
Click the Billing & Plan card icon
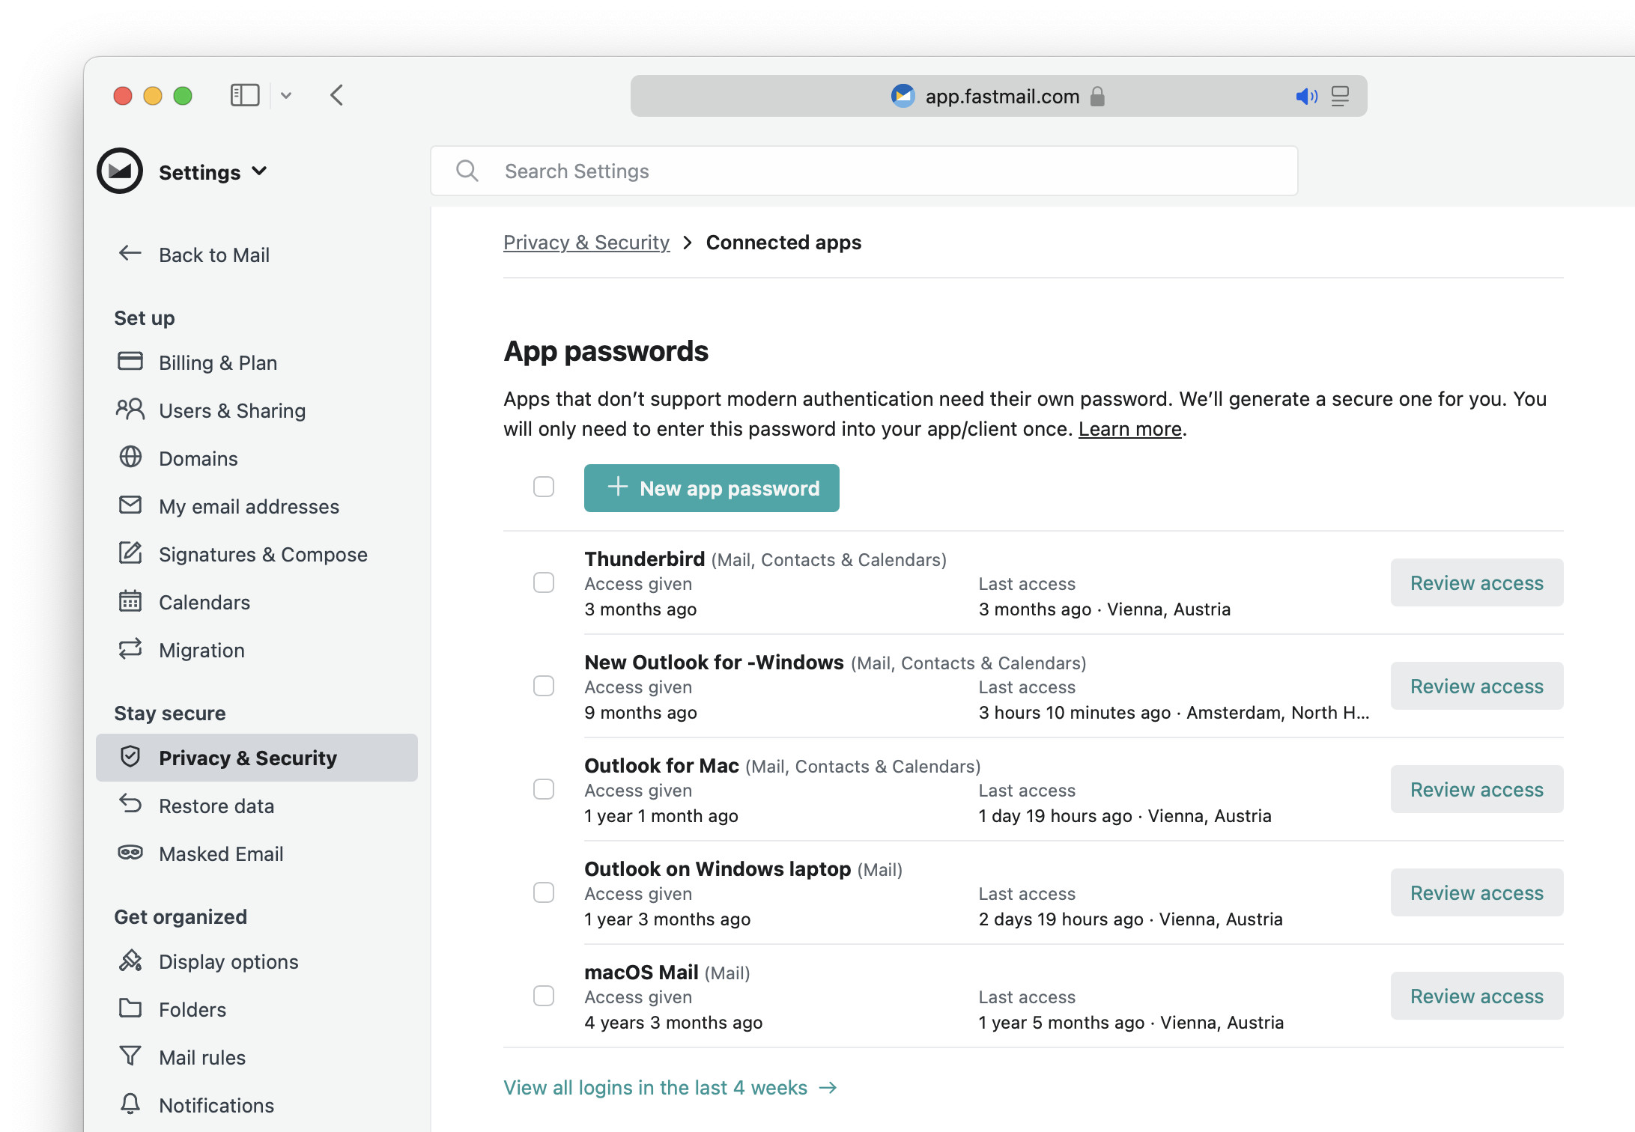(130, 361)
